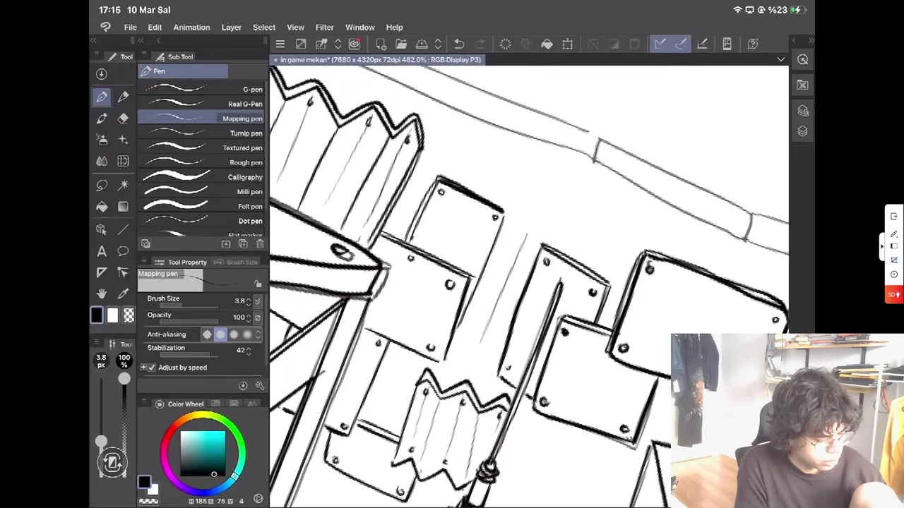This screenshot has height=508, width=904.
Task: Select the strongest anti-aliasing option
Action: 247,334
